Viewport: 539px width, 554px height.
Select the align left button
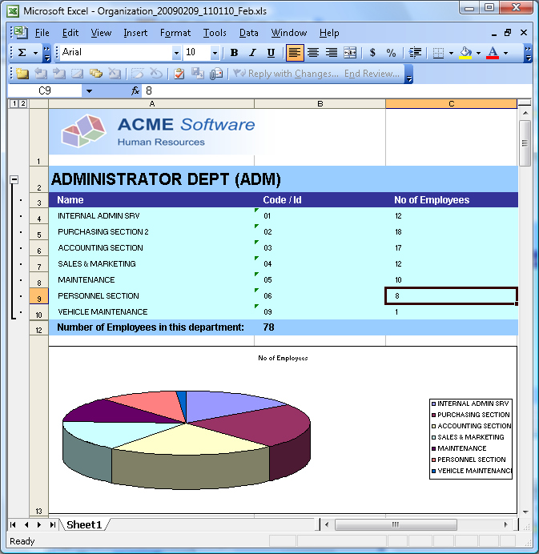[295, 53]
